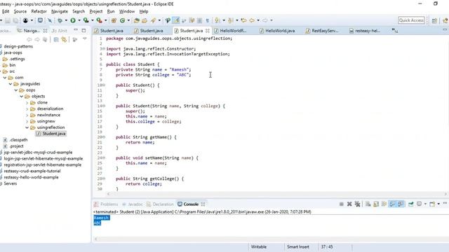
Task: Close the active Student.java tab
Action: [208, 31]
